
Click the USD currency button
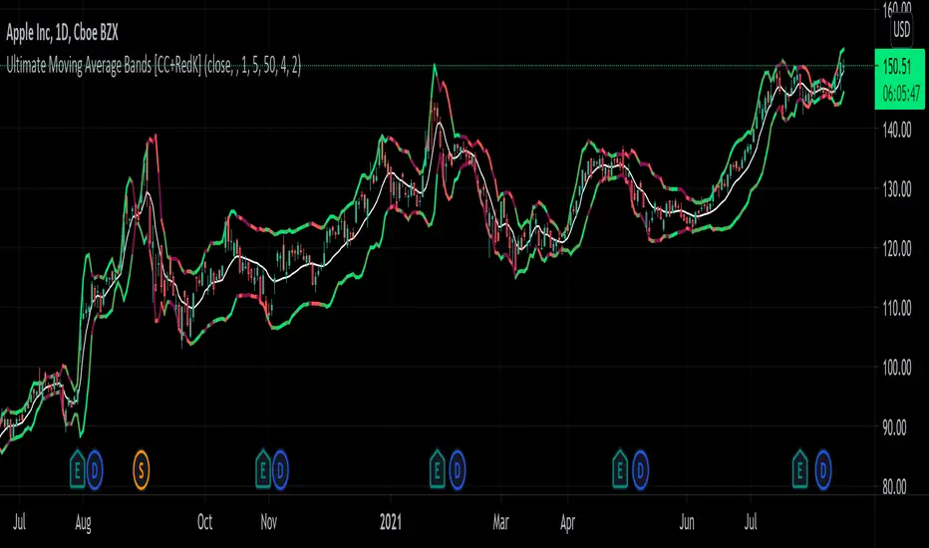[x=902, y=30]
